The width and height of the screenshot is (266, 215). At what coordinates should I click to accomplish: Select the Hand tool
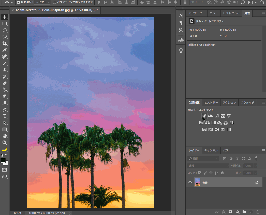pyautogui.click(x=5, y=136)
